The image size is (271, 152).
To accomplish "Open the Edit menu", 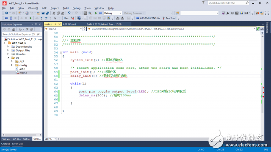I will [x=12, y=8].
